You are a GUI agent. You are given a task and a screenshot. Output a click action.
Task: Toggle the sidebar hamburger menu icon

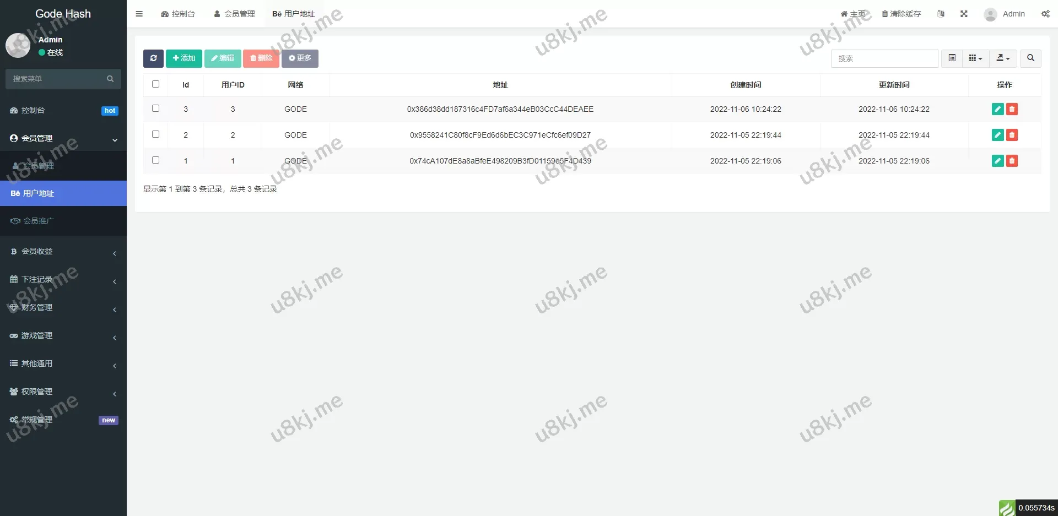139,14
